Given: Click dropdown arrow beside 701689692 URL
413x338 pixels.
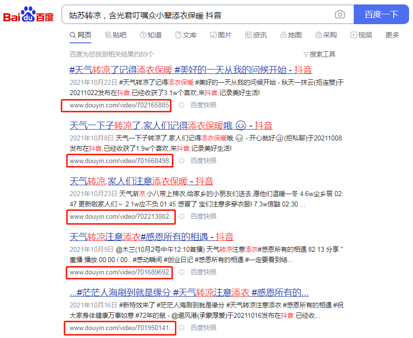Looking at the screenshot, I should pyautogui.click(x=181, y=272).
